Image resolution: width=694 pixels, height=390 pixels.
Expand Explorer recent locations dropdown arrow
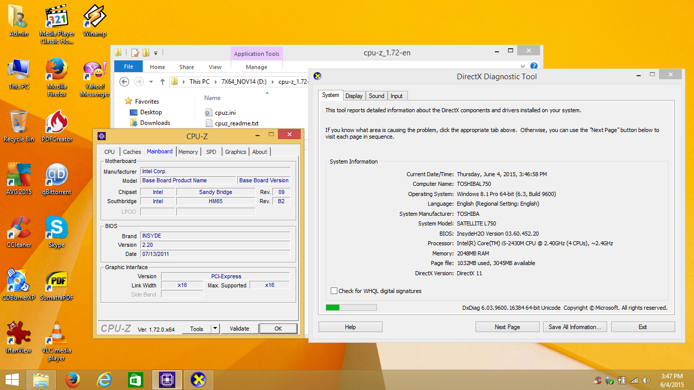click(x=151, y=82)
